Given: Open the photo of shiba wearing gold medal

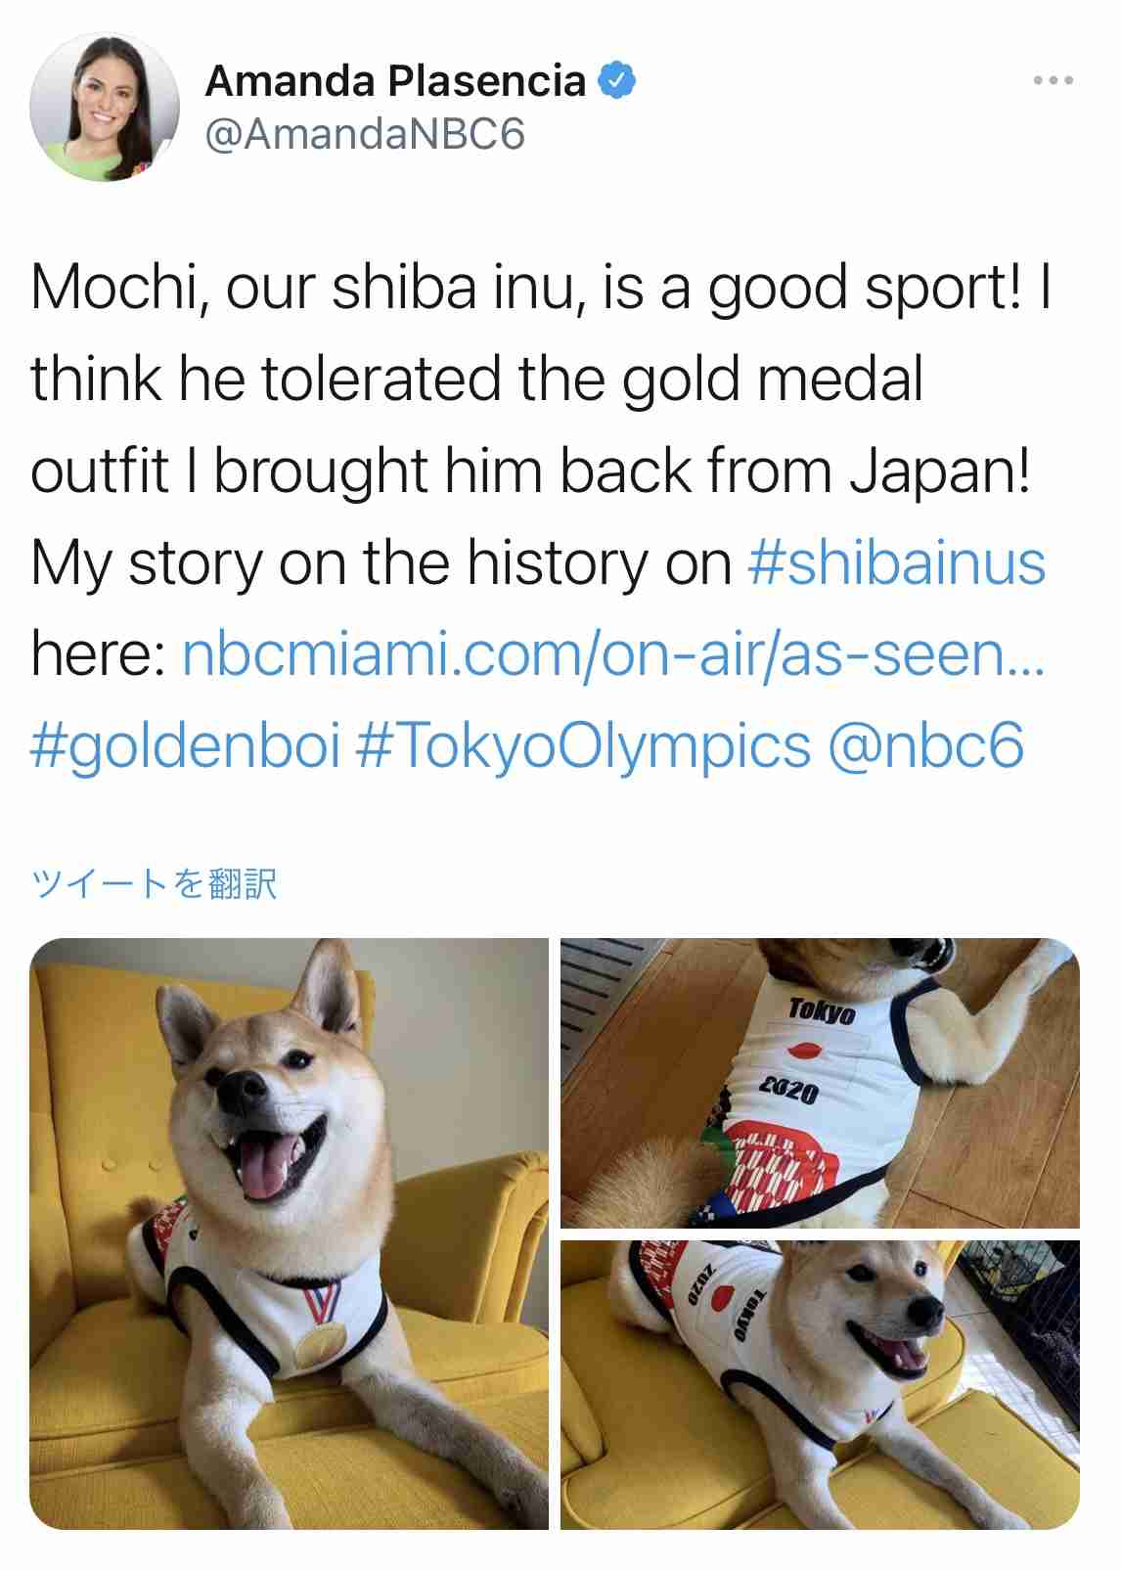Looking at the screenshot, I should coord(290,1234).
